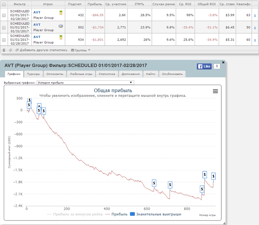
Task: Click trash delete icon below table
Action: coord(4,50)
